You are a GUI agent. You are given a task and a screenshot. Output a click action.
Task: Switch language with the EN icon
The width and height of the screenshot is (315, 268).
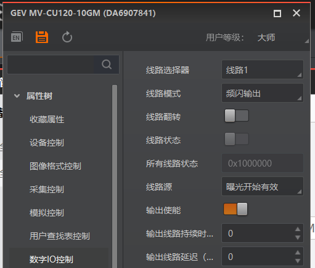[x=17, y=37]
